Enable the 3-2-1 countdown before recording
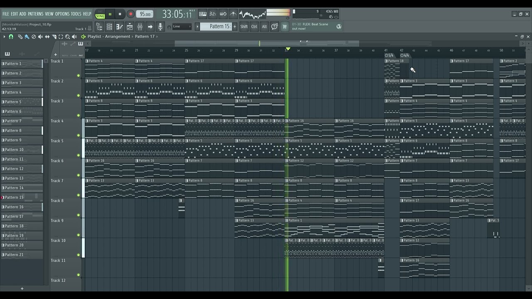Viewport: 532px width, 299px height. click(x=212, y=14)
